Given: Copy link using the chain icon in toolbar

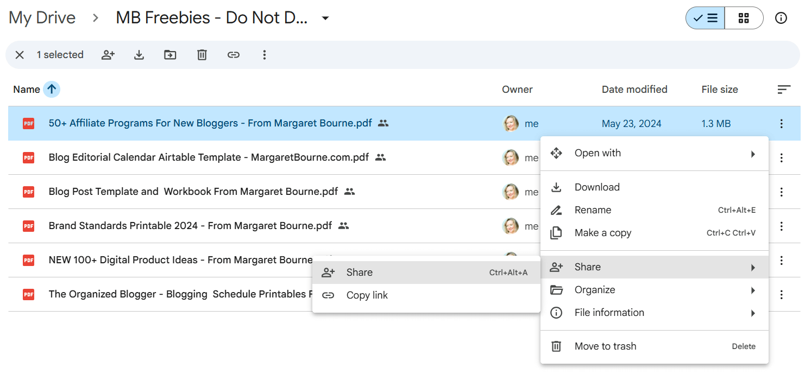Looking at the screenshot, I should pyautogui.click(x=234, y=55).
